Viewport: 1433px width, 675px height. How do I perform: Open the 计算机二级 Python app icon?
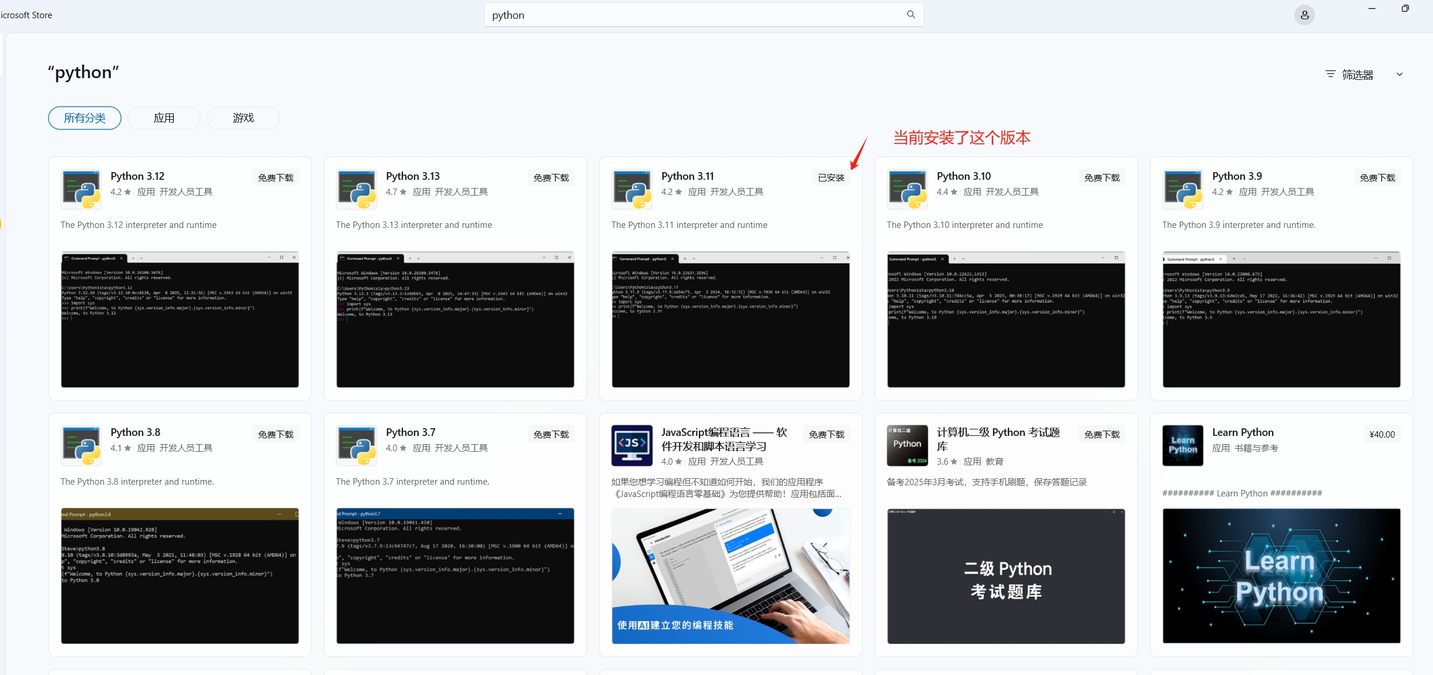(x=907, y=445)
